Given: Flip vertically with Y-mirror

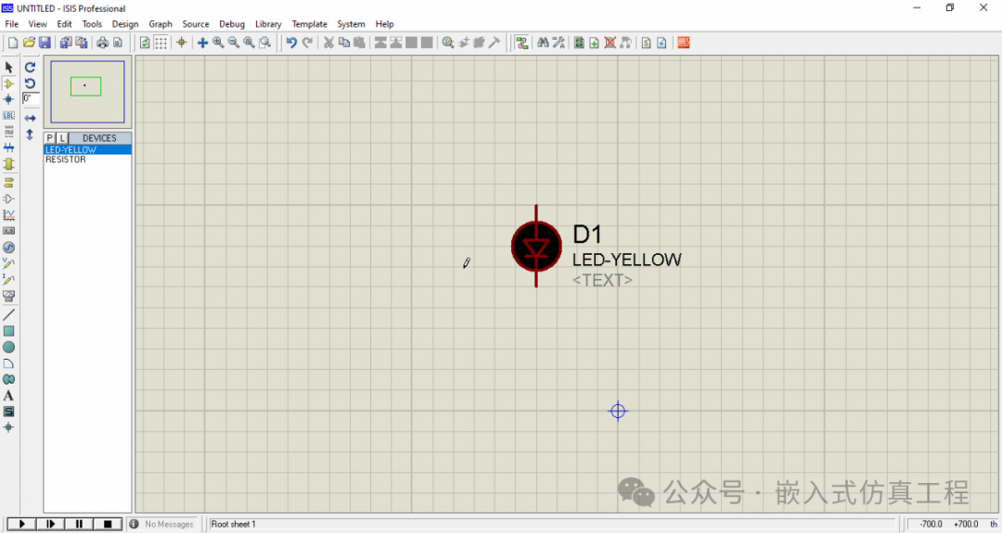Looking at the screenshot, I should 30,134.
